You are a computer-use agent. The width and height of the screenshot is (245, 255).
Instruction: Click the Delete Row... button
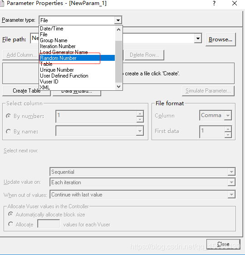[x=144, y=55]
